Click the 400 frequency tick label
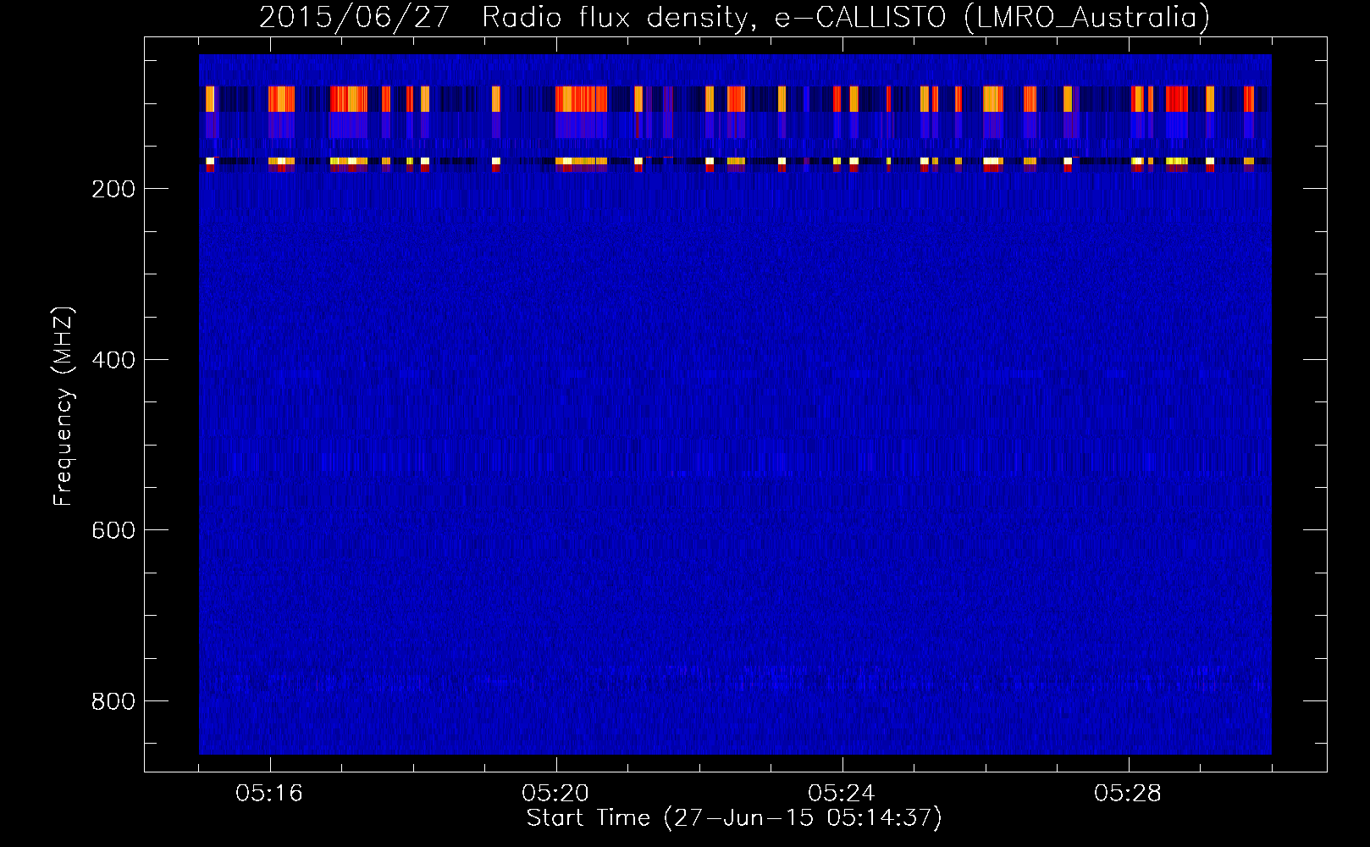This screenshot has height=847, width=1370. pos(113,360)
